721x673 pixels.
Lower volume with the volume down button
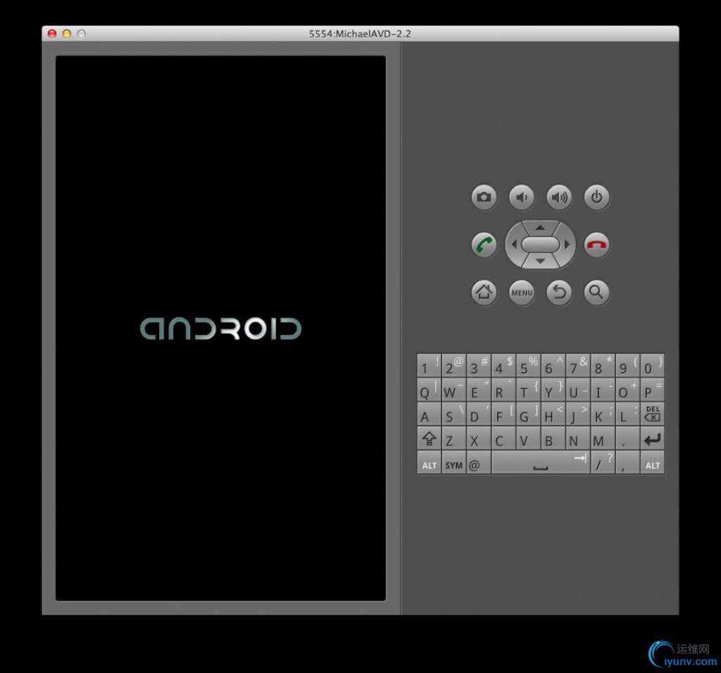522,197
